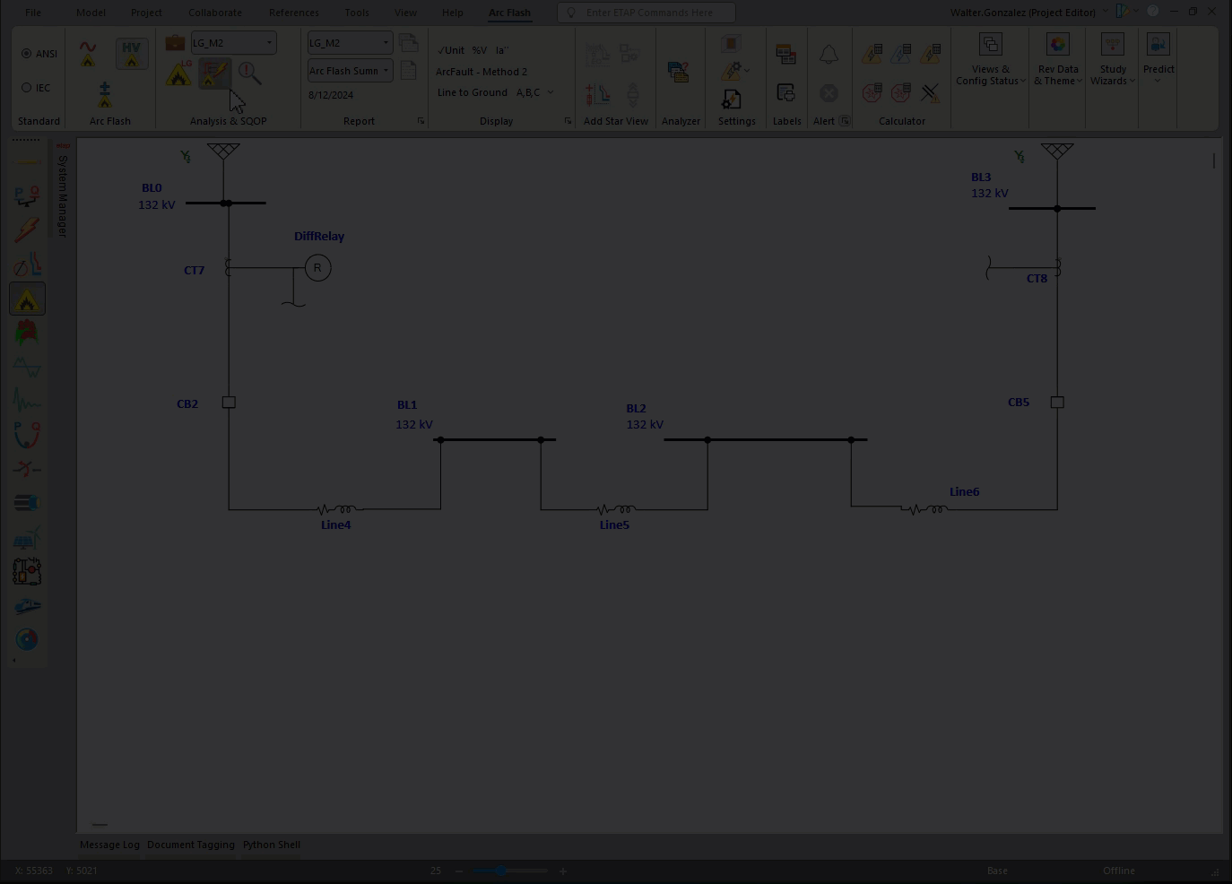Image resolution: width=1232 pixels, height=884 pixels.
Task: Switch to the IEC standard
Action: [x=27, y=87]
